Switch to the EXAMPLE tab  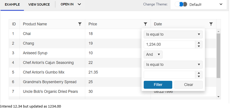(12, 5)
